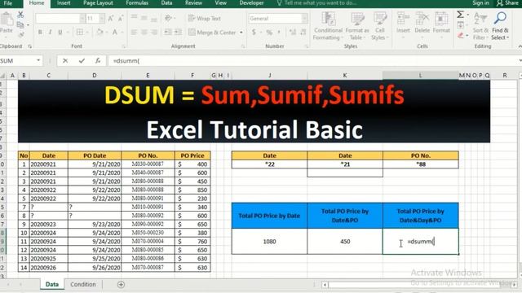The width and height of the screenshot is (522, 293).
Task: Switch to the Formulas tab
Action: click(x=137, y=3)
